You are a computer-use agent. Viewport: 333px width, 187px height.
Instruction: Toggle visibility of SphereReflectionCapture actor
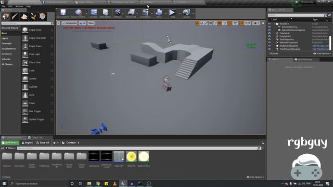point(270,30)
